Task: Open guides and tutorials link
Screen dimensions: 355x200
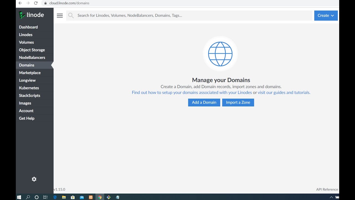Action: pyautogui.click(x=284, y=92)
